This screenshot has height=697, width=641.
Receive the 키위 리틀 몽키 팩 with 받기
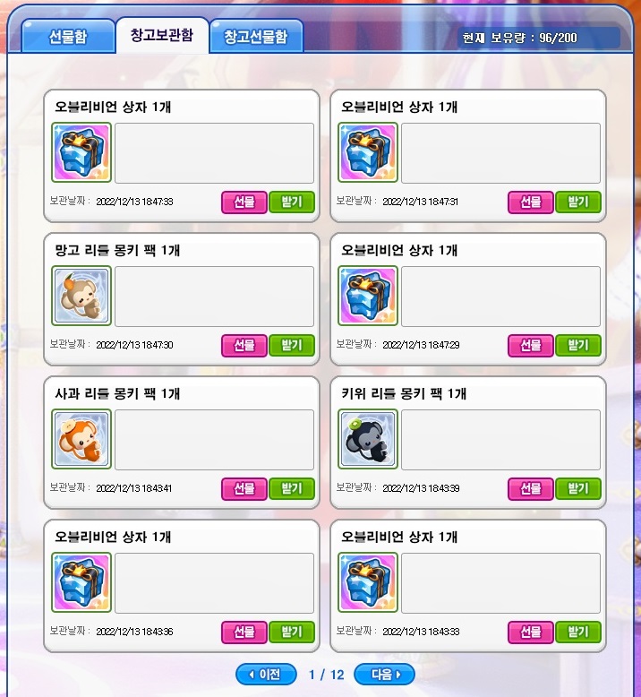tap(578, 489)
